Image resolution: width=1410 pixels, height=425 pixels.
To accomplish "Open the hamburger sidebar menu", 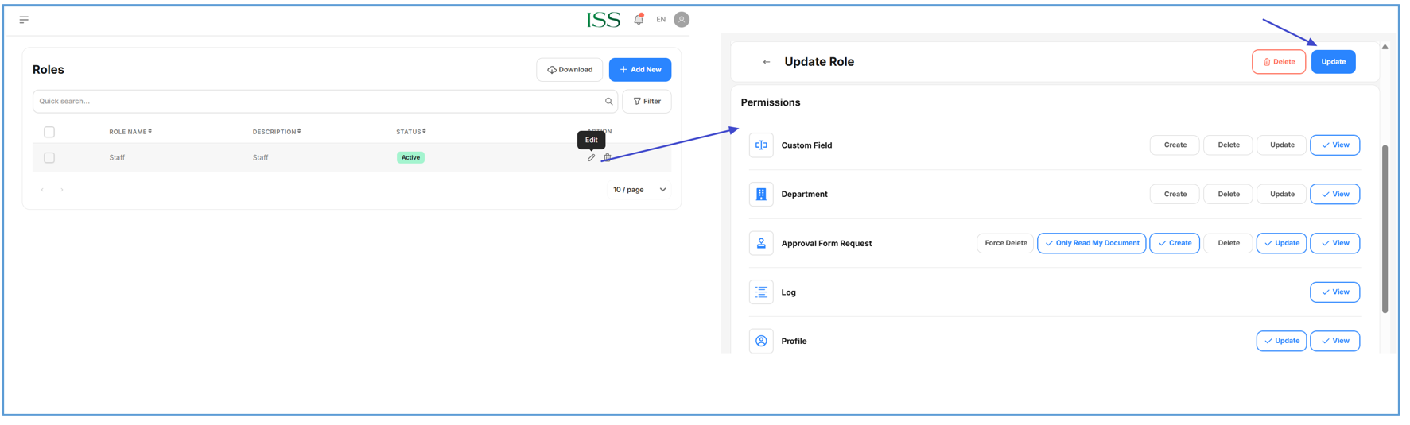I will tap(24, 20).
